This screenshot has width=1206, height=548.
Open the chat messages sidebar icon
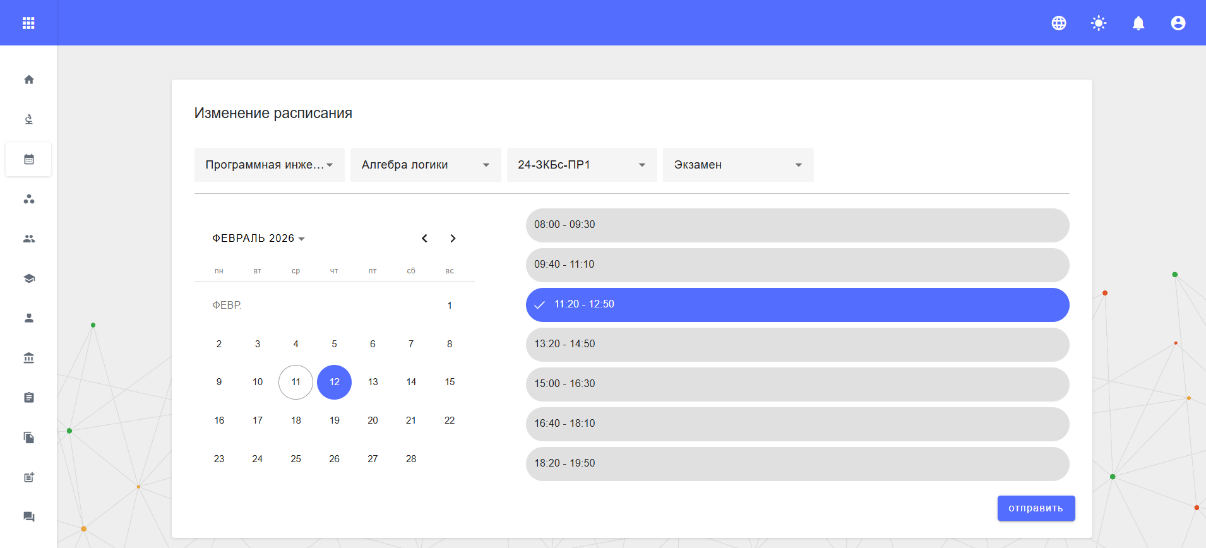pos(29,517)
